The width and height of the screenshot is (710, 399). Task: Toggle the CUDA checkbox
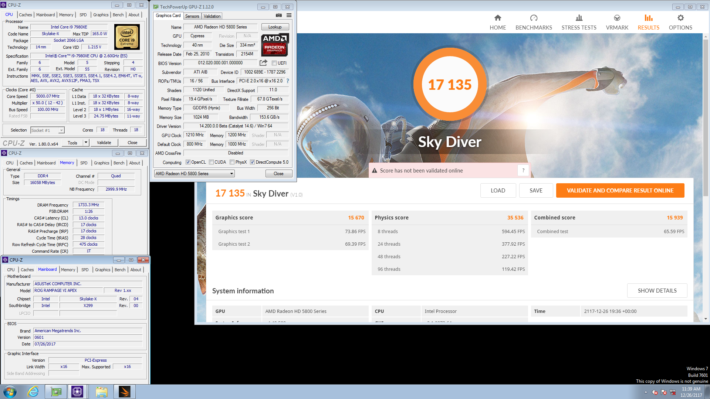211,162
